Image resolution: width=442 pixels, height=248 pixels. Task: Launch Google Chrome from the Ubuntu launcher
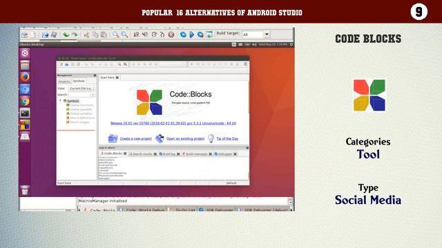(x=25, y=101)
